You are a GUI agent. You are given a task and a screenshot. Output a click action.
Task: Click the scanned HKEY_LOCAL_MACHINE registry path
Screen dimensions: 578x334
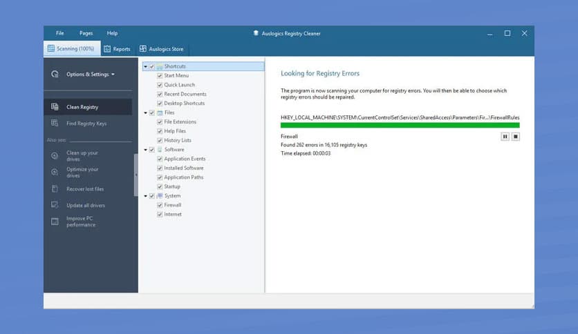coord(400,117)
